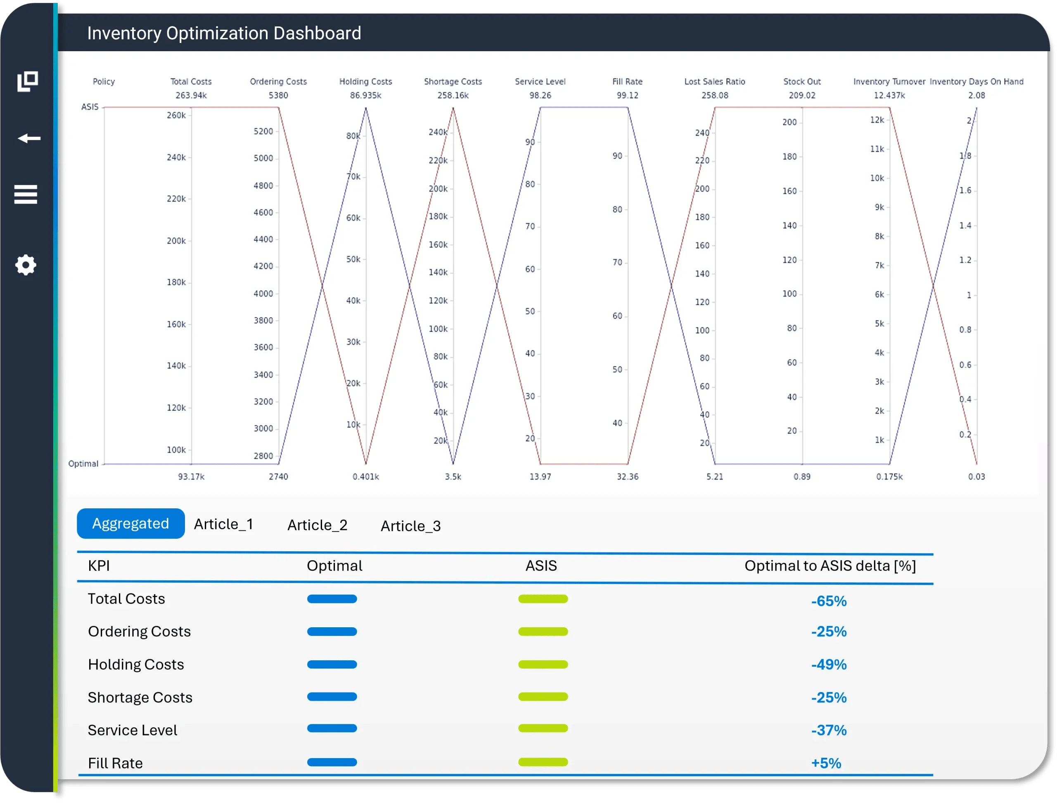Click the Total Costs green ASIS bar
The height and width of the screenshot is (804, 1057).
pos(543,599)
